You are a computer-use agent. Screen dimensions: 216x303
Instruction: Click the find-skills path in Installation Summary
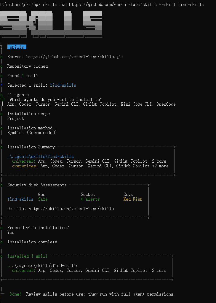click(x=41, y=156)
